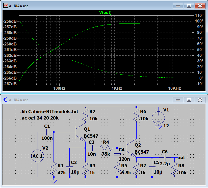Screen dimensions: 208x188
Task: Click the 12 value of V1
Action: pyautogui.click(x=166, y=126)
